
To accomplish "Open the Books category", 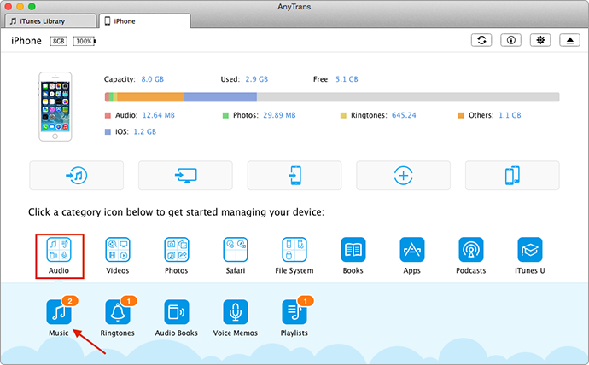I will click(x=353, y=256).
